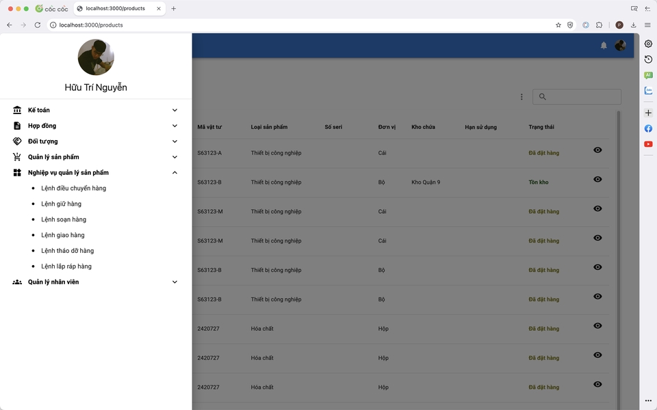Expand the Quản lý nhân viên chevron

click(175, 282)
